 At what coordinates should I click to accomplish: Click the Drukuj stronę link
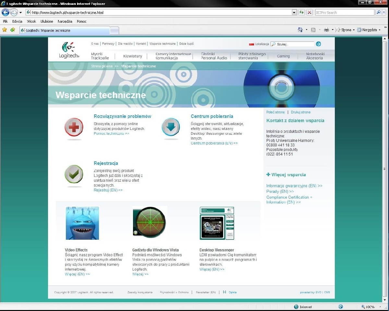pyautogui.click(x=301, y=112)
